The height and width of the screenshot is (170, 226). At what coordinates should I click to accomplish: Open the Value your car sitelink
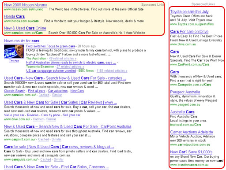click(14, 115)
